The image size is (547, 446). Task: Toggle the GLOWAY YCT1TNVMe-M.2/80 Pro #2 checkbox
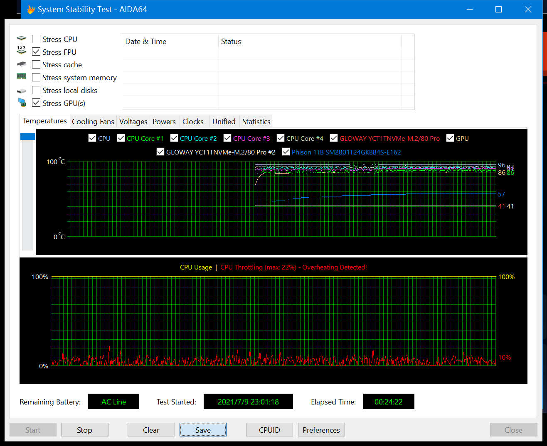click(160, 152)
